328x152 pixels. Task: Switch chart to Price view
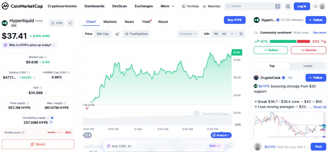89,34
